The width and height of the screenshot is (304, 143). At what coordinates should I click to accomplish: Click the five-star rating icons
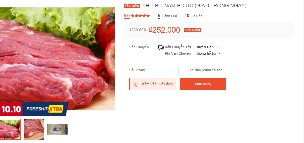pos(140,16)
